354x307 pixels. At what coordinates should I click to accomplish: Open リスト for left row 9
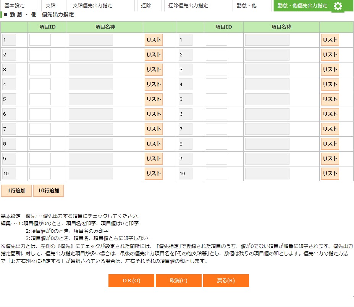click(154, 159)
